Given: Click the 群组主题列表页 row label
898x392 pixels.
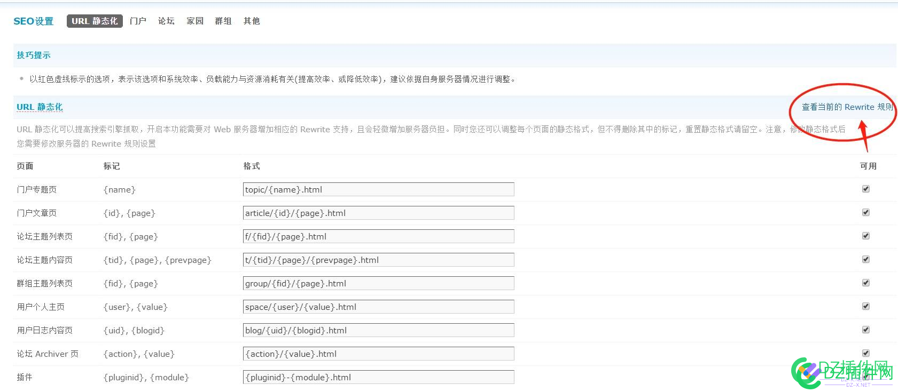Looking at the screenshot, I should coord(44,283).
